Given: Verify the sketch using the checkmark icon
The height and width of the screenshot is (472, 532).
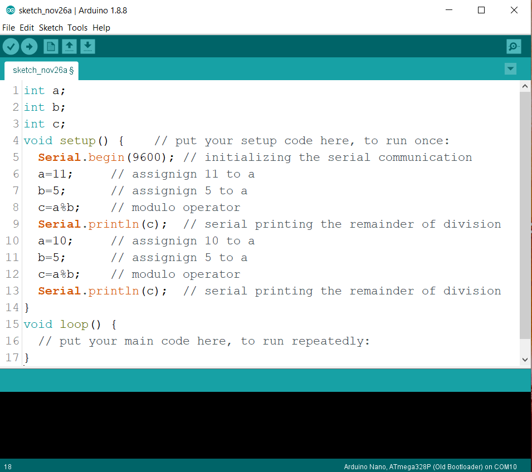Looking at the screenshot, I should 11,46.
